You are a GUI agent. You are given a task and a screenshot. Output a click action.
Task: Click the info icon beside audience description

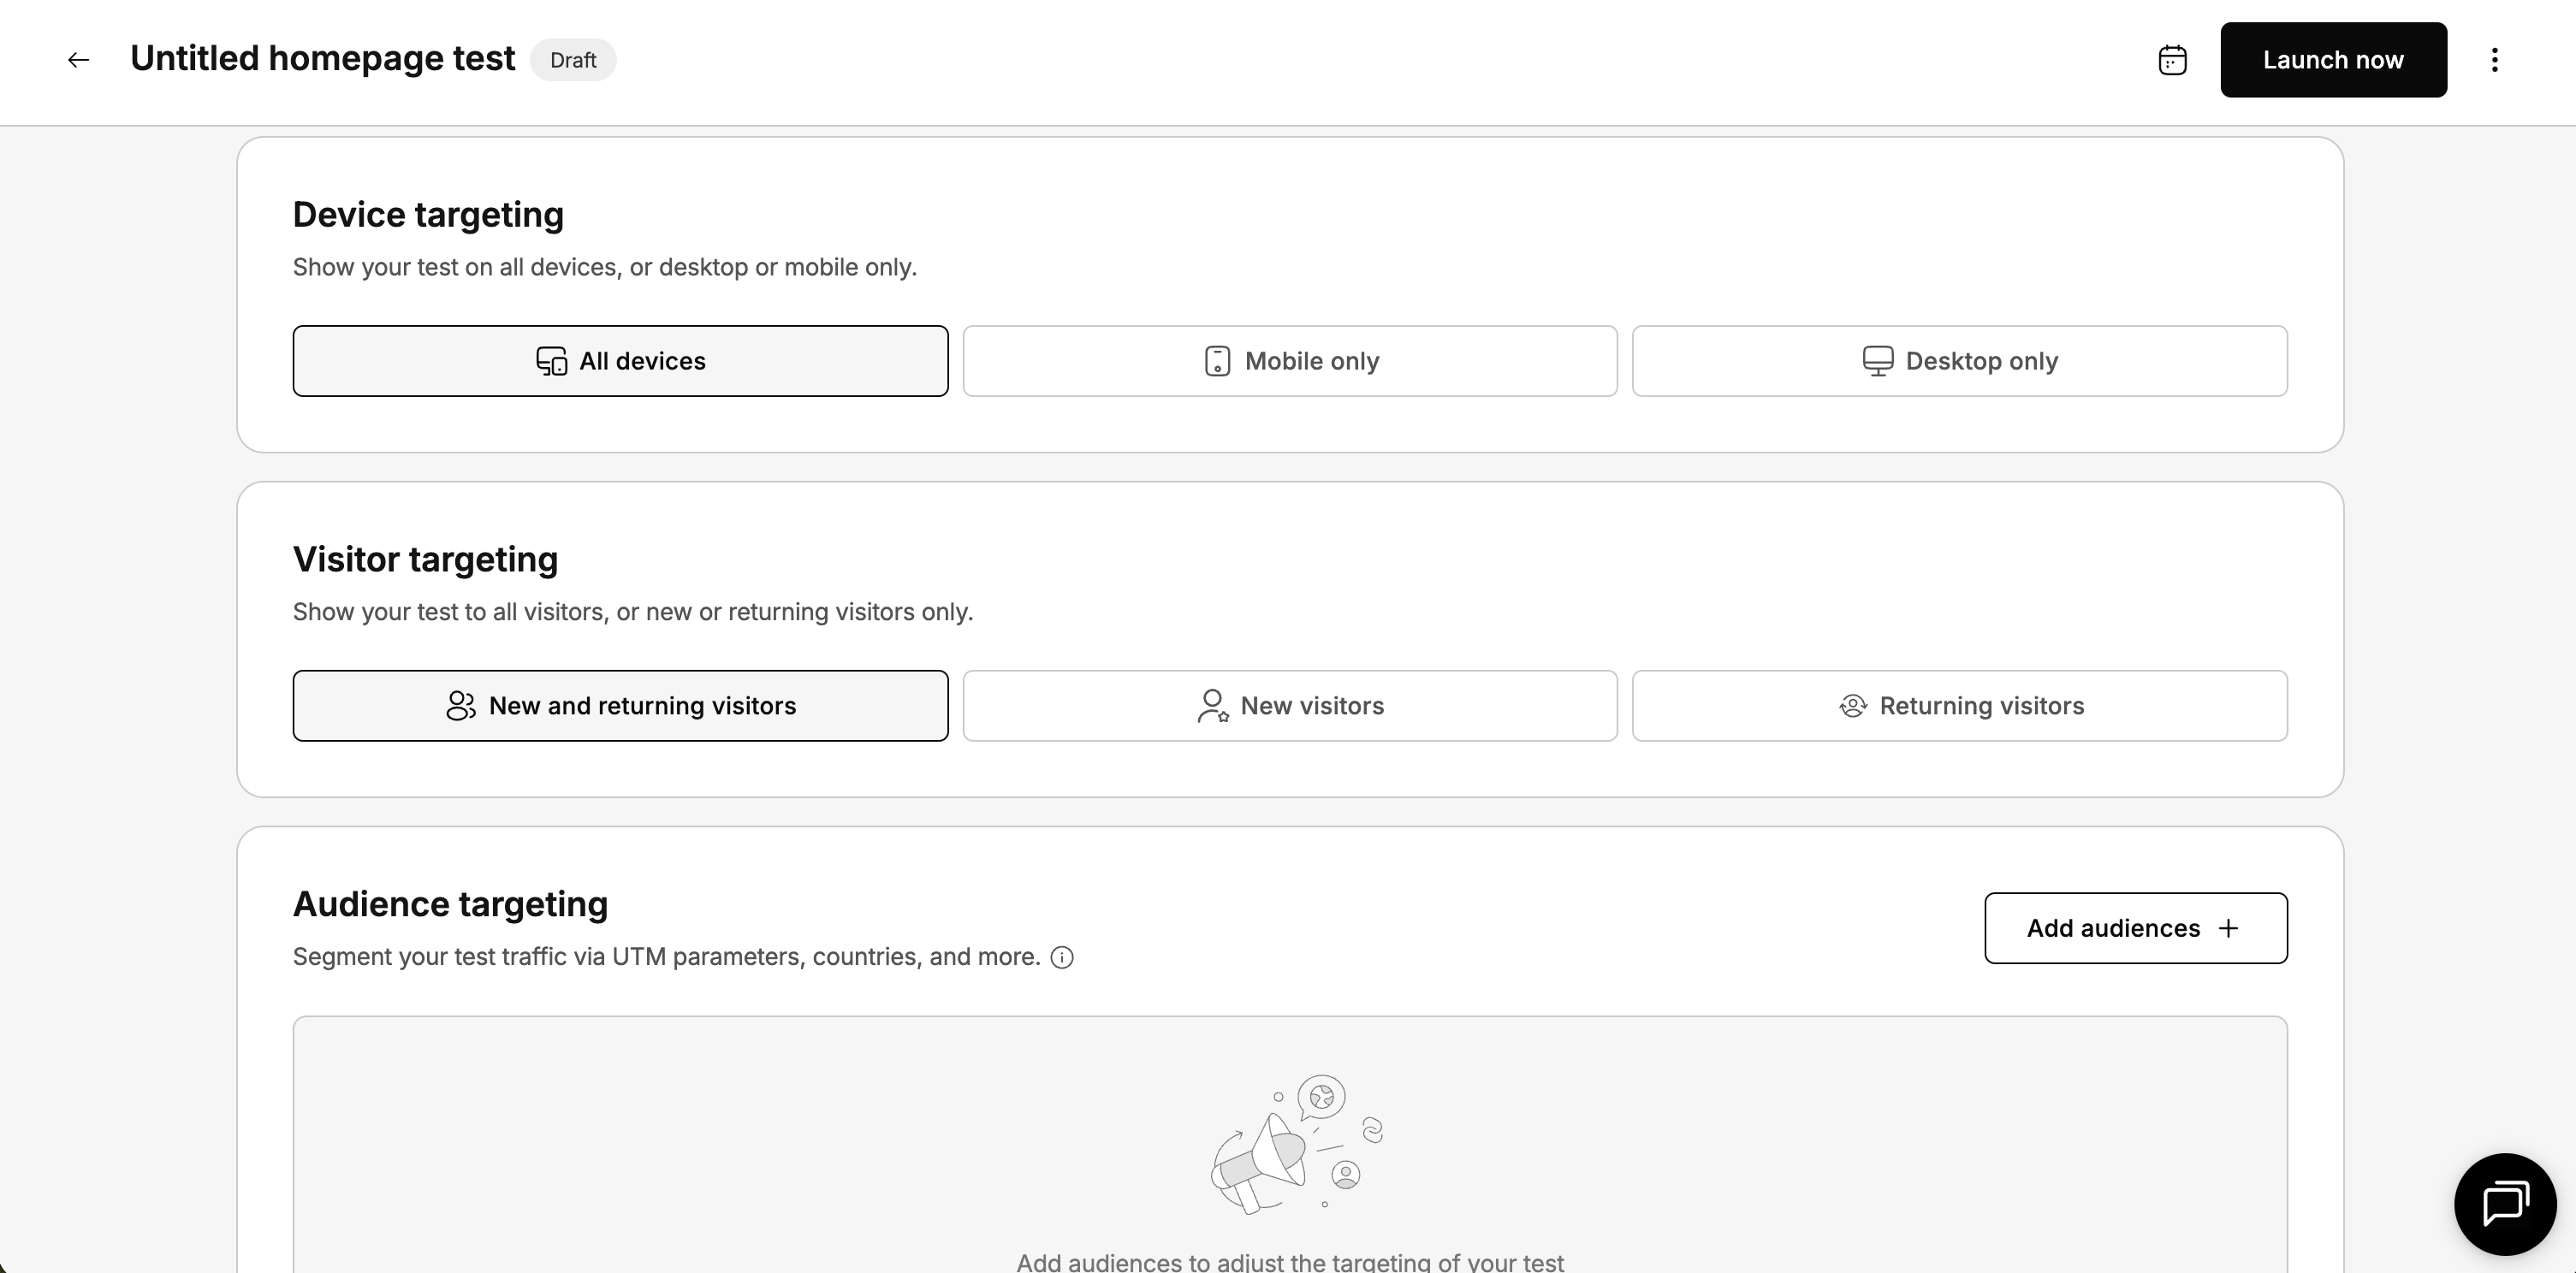coord(1062,957)
